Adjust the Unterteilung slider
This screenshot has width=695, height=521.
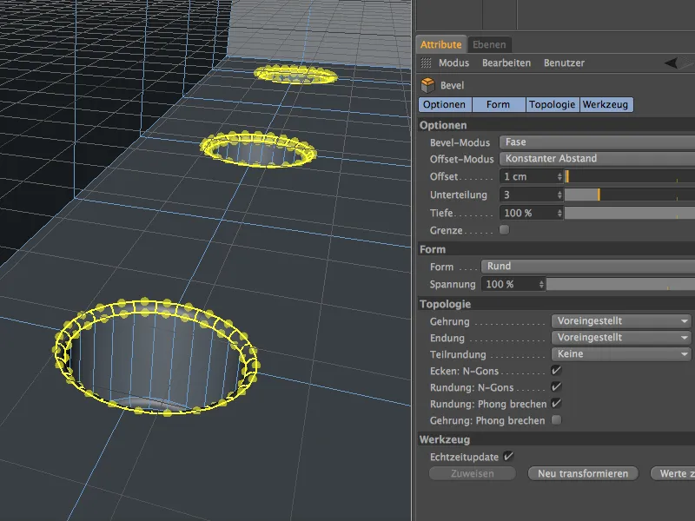pos(629,195)
